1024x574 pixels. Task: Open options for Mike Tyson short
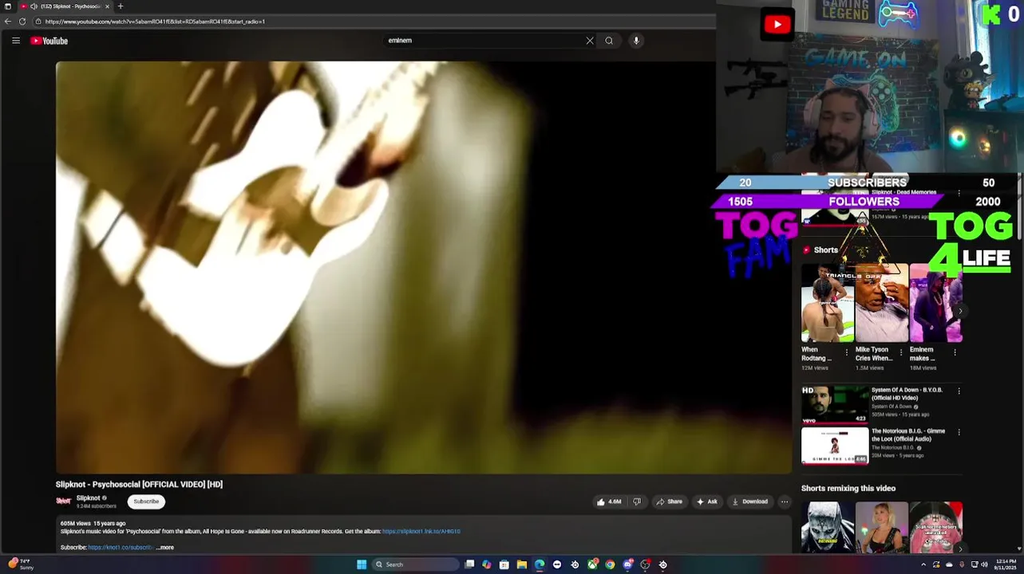pos(901,352)
